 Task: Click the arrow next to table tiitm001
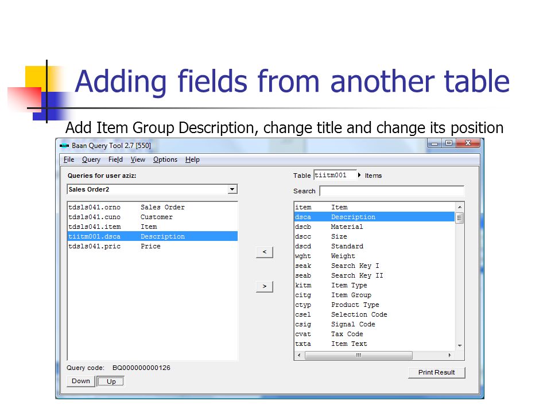pos(360,176)
